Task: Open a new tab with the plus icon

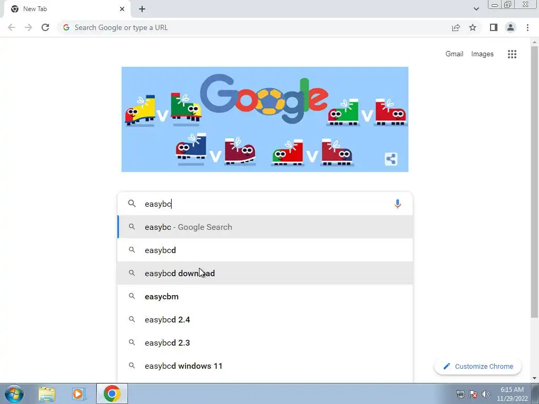Action: (x=142, y=9)
